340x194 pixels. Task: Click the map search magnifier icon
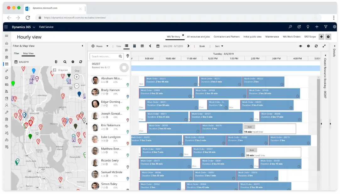tap(65, 62)
